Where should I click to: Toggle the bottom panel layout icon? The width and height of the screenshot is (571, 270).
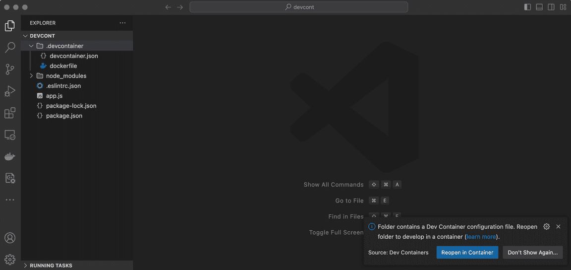[539, 7]
